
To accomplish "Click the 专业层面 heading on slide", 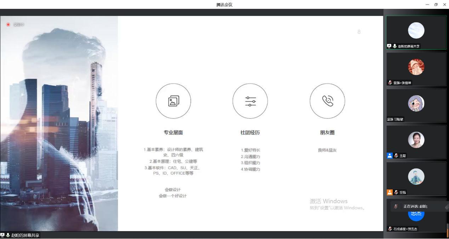I will pyautogui.click(x=173, y=132).
